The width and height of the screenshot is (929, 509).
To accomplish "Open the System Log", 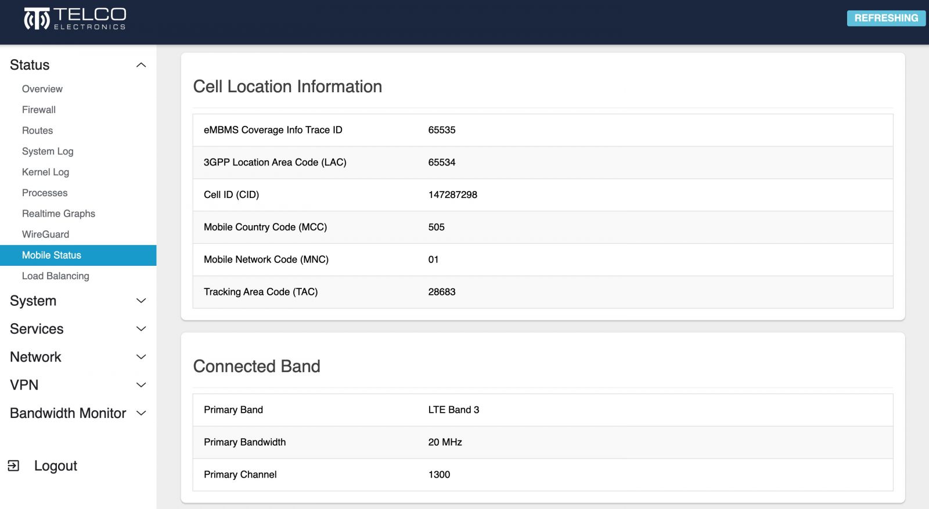I will point(48,151).
